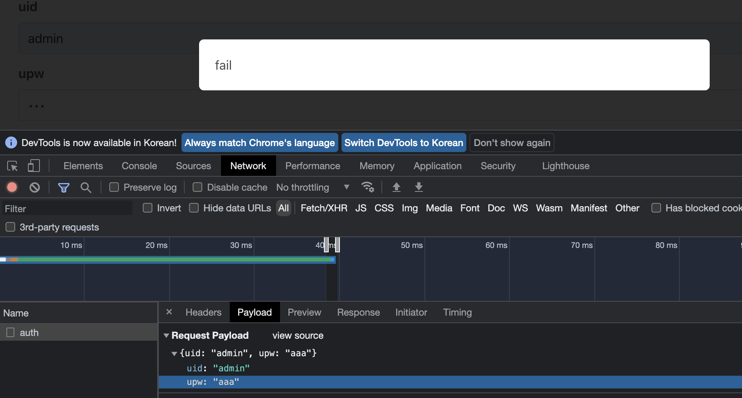Open the Elements panel tab

point(83,166)
